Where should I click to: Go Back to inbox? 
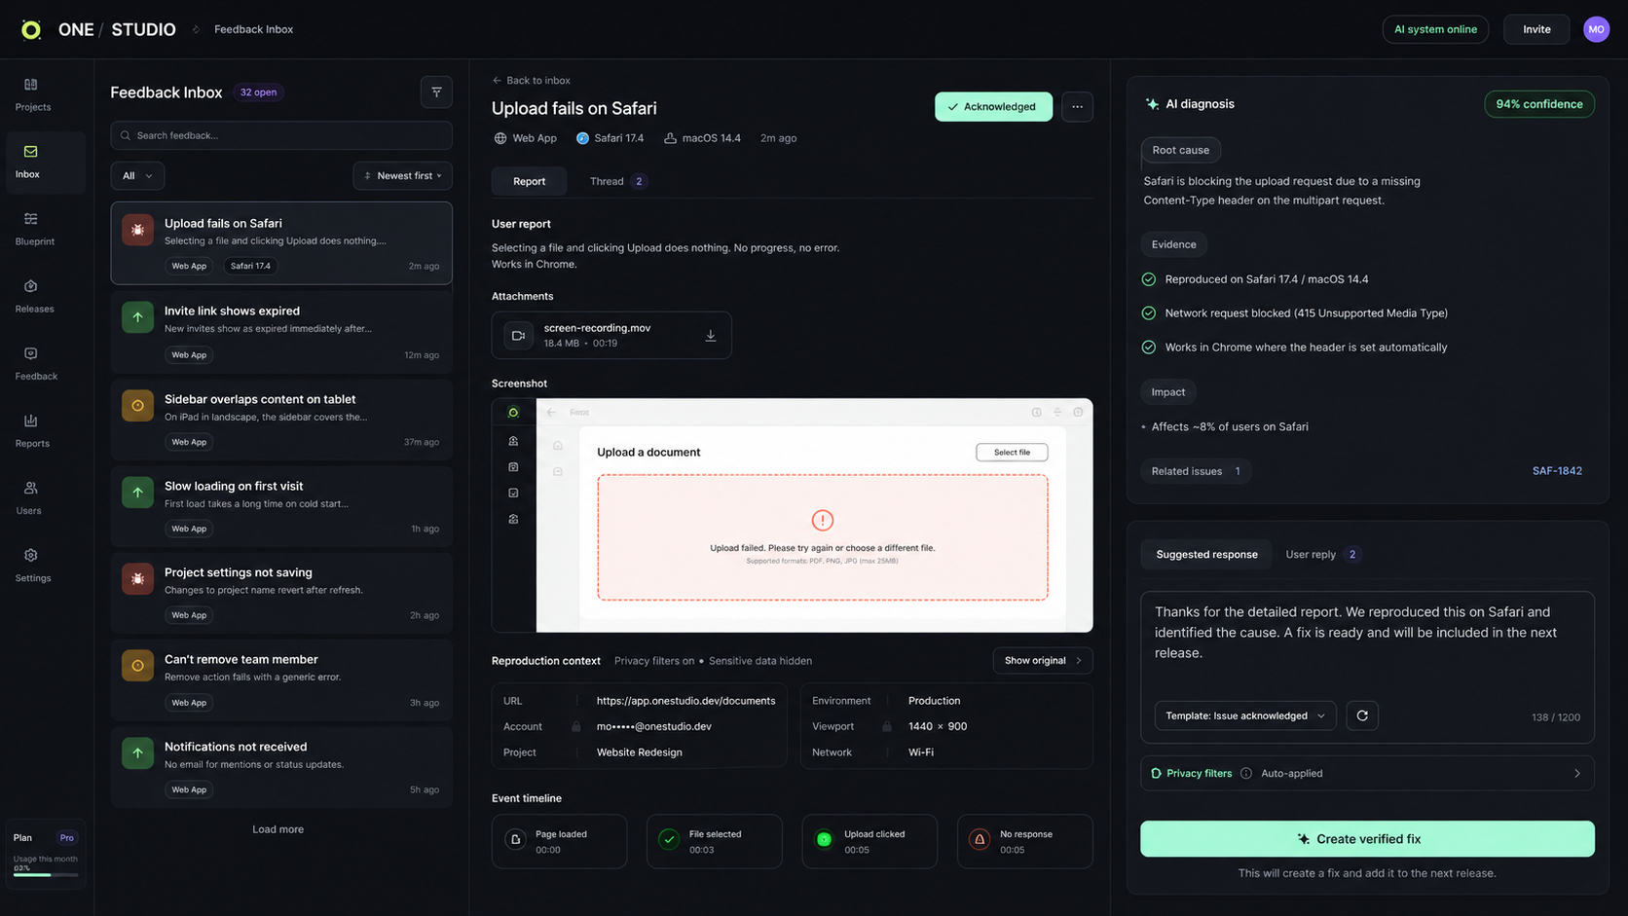coord(532,81)
